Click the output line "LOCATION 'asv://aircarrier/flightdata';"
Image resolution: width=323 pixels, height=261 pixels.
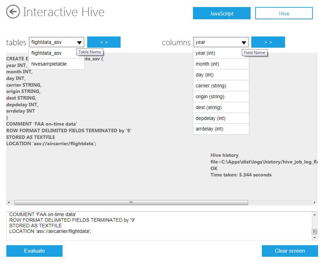point(51,143)
